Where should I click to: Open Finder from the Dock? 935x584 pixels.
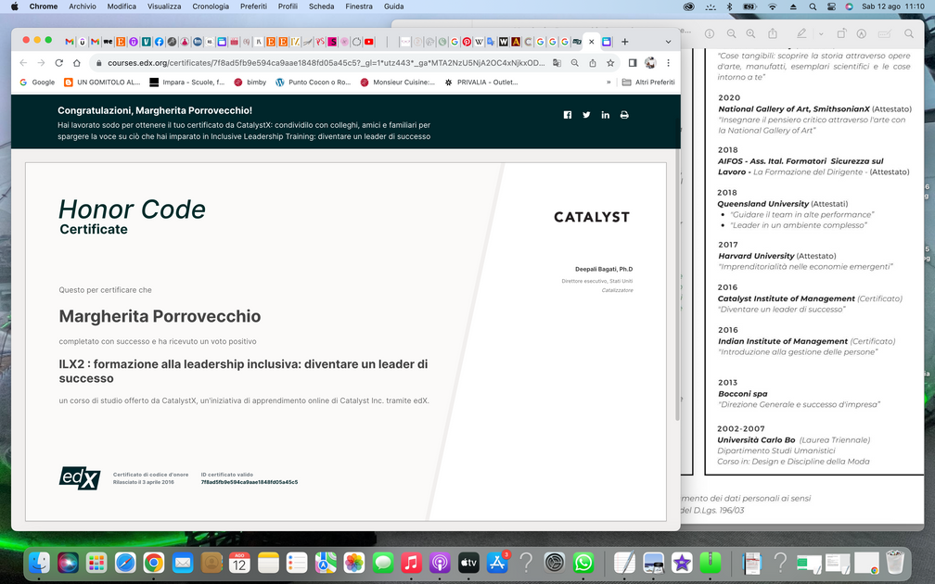coord(39,563)
